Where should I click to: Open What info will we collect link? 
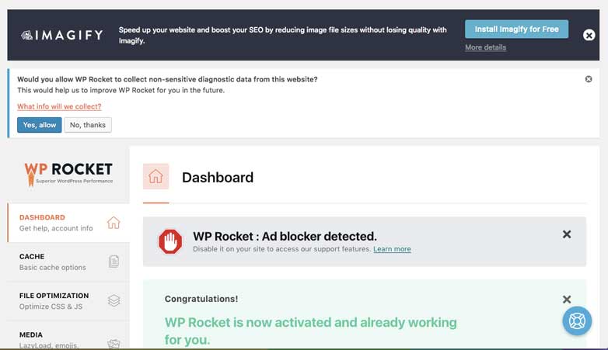(59, 106)
